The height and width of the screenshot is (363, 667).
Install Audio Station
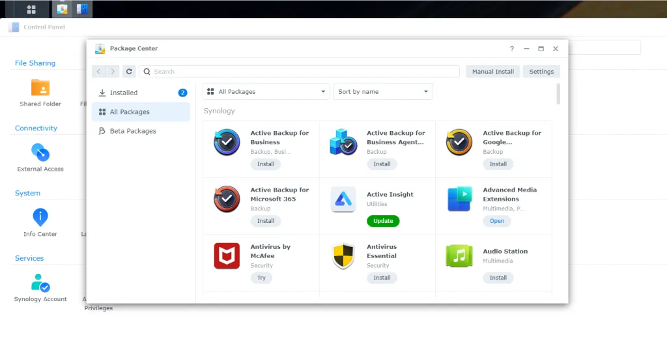498,278
